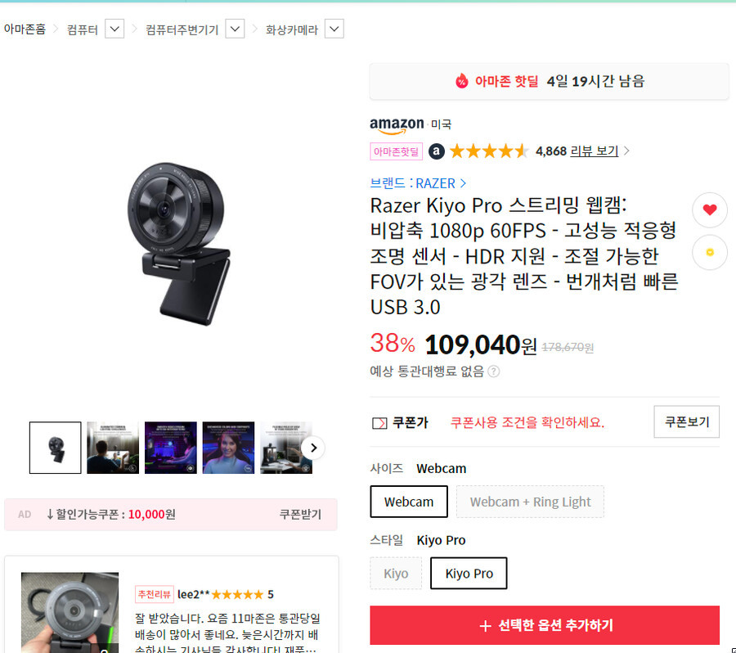The image size is (736, 653).
Task: Click the customs fee question mark icon
Action: pyautogui.click(x=493, y=372)
